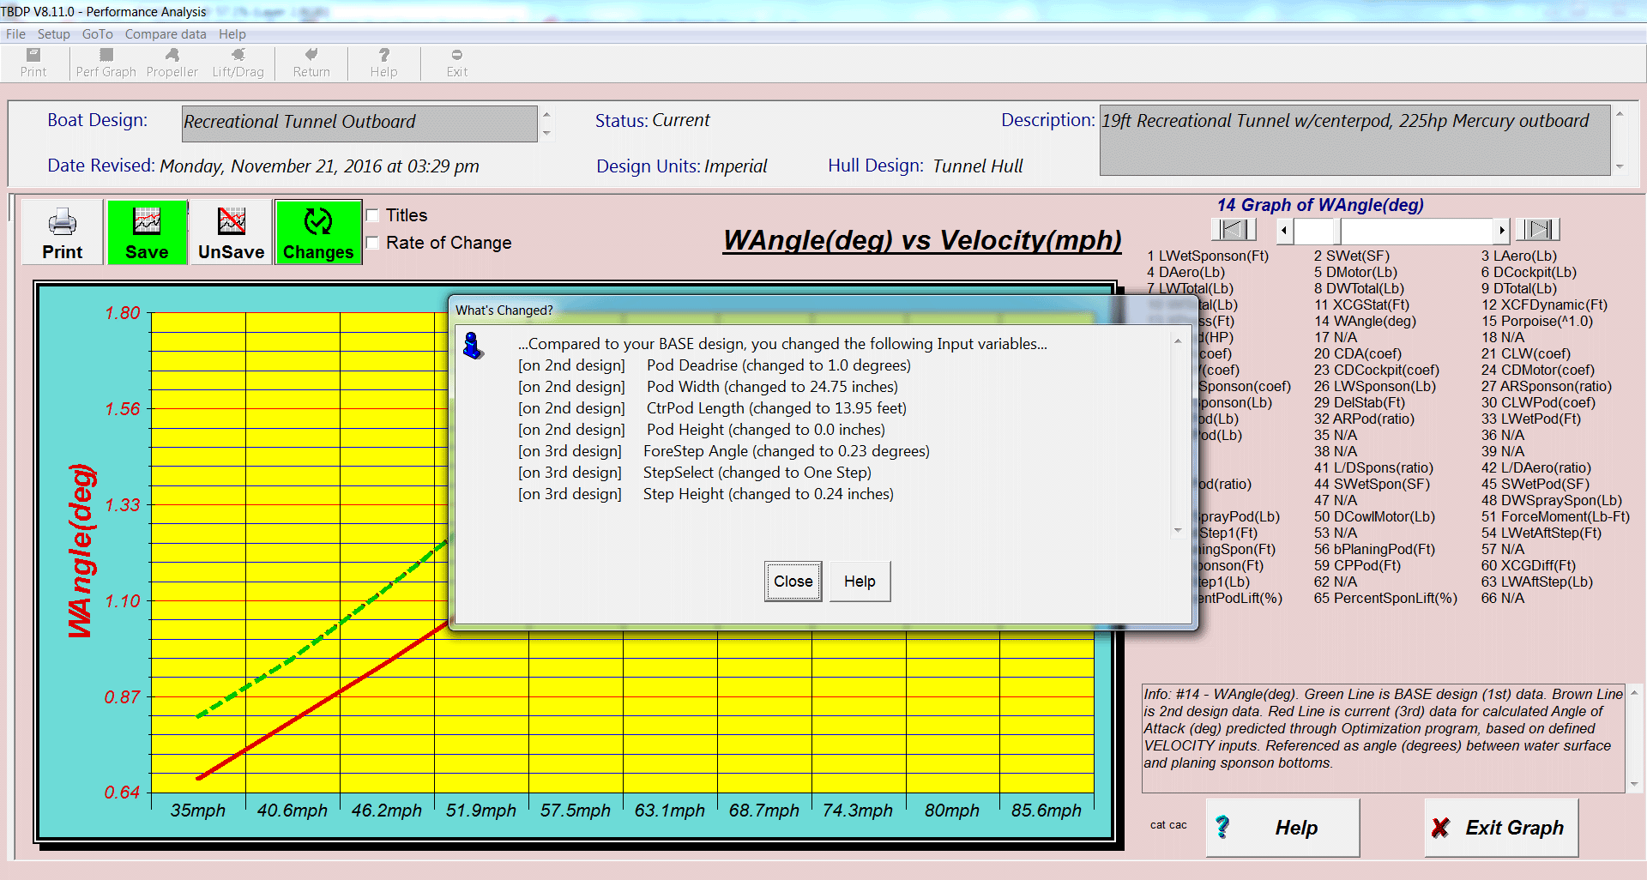1647x880 pixels.
Task: Open the Propeller toolbar icon
Action: [172, 63]
